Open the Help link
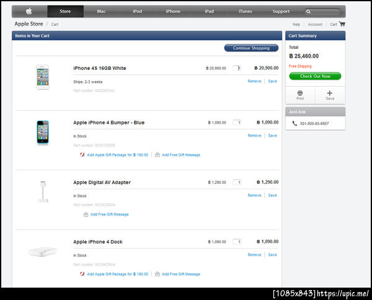 coord(296,24)
